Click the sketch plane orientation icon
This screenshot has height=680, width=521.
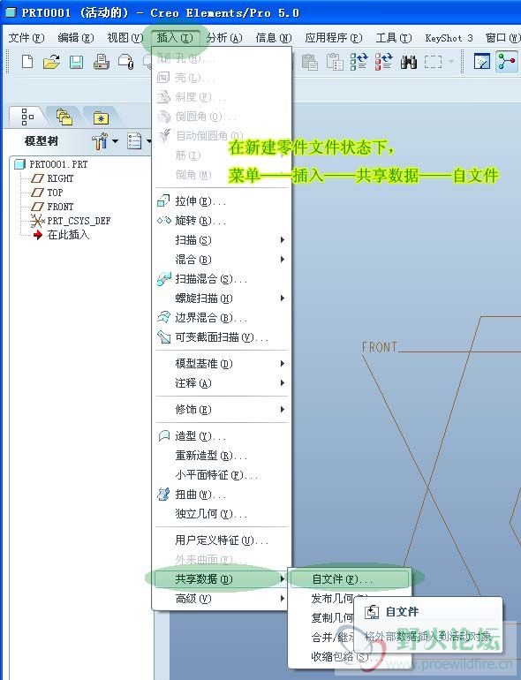click(482, 62)
